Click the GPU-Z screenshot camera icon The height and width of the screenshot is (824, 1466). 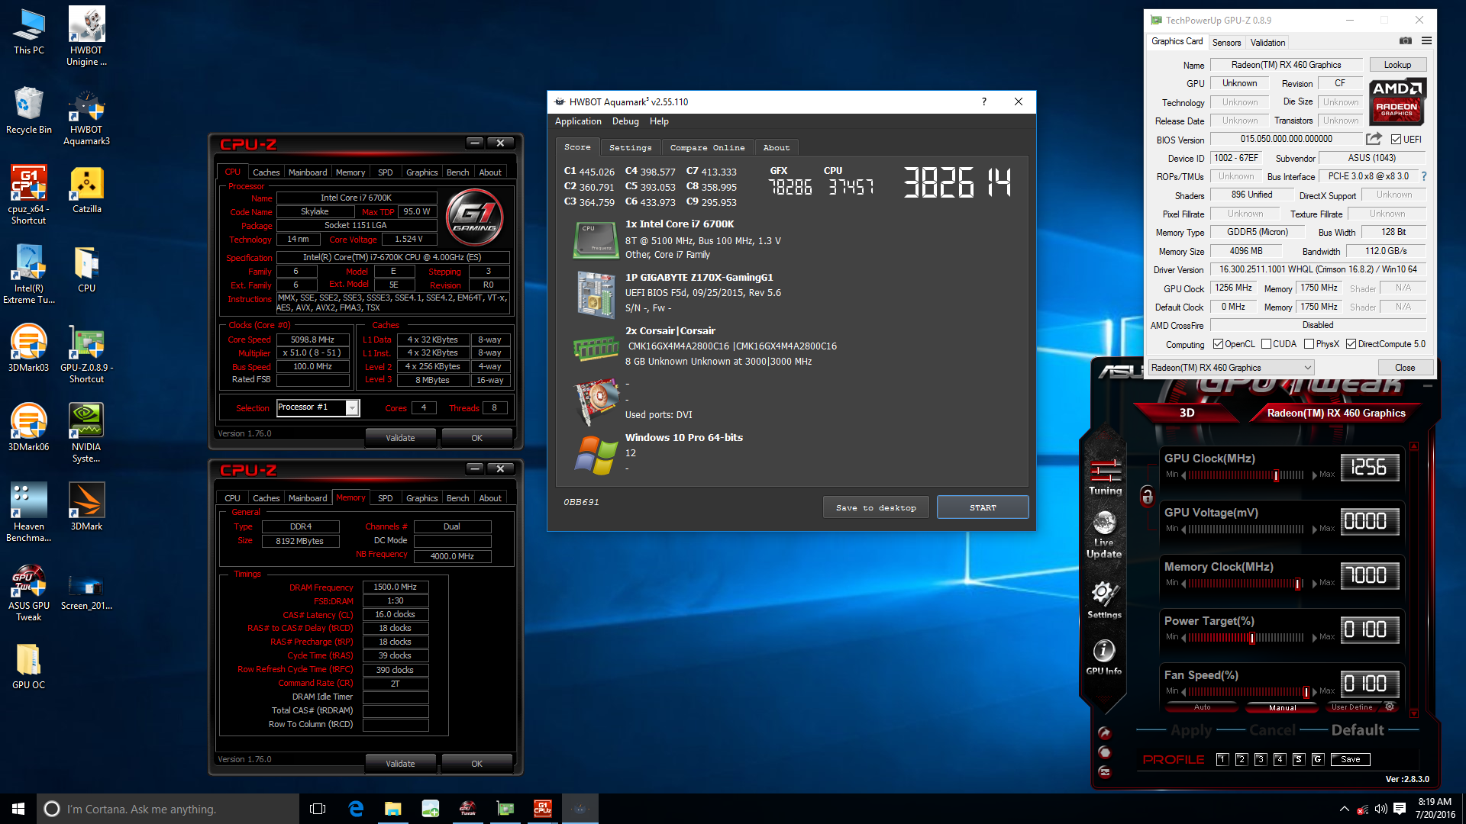[1405, 41]
